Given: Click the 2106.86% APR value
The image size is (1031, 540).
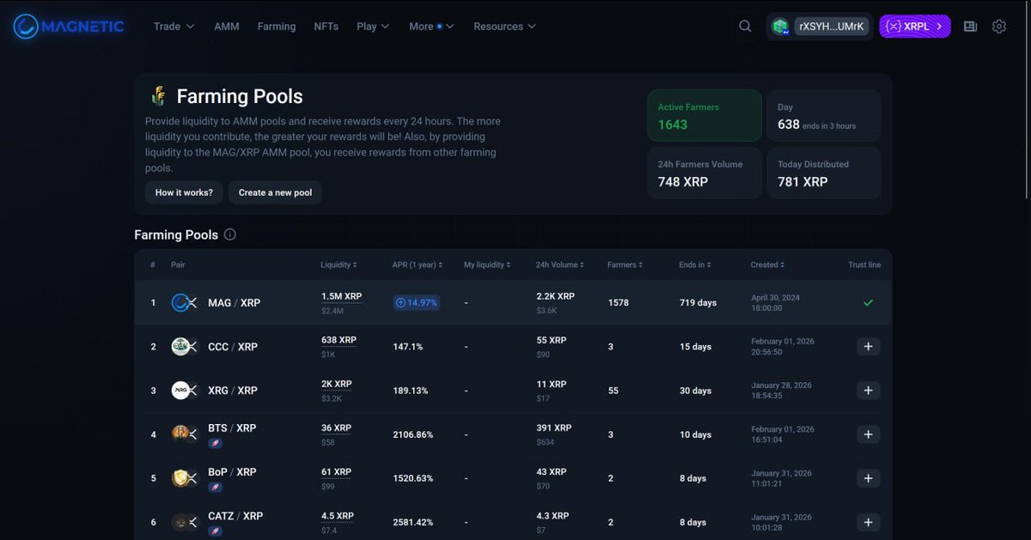Looking at the screenshot, I should coord(413,434).
